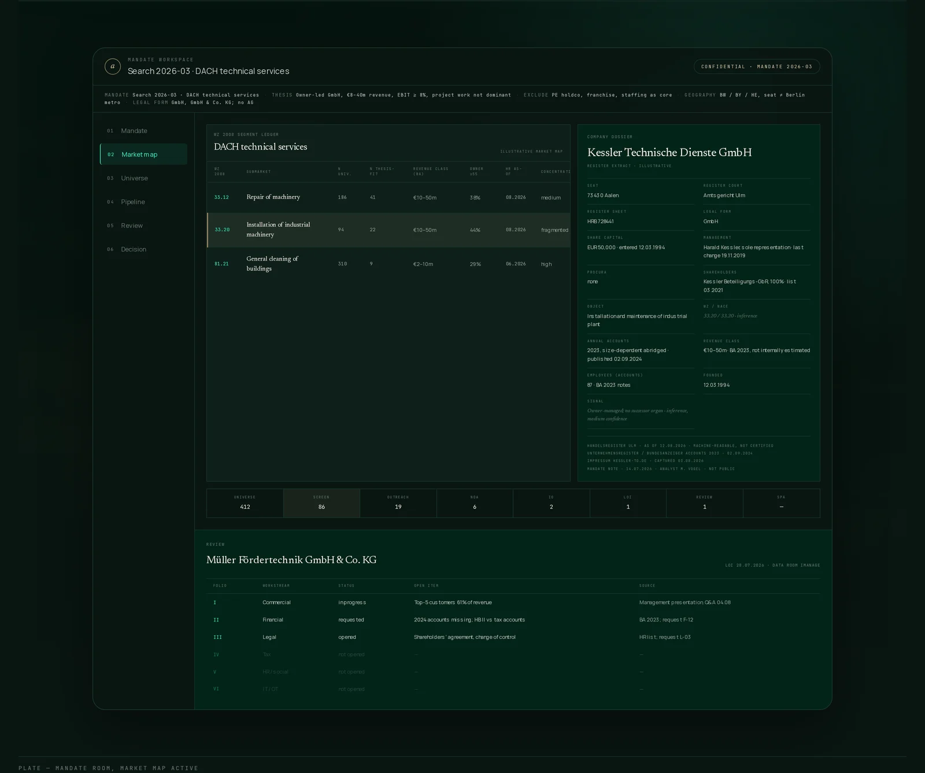
Task: Click the Kessler Technische Dienste GmbH title
Action: point(669,153)
